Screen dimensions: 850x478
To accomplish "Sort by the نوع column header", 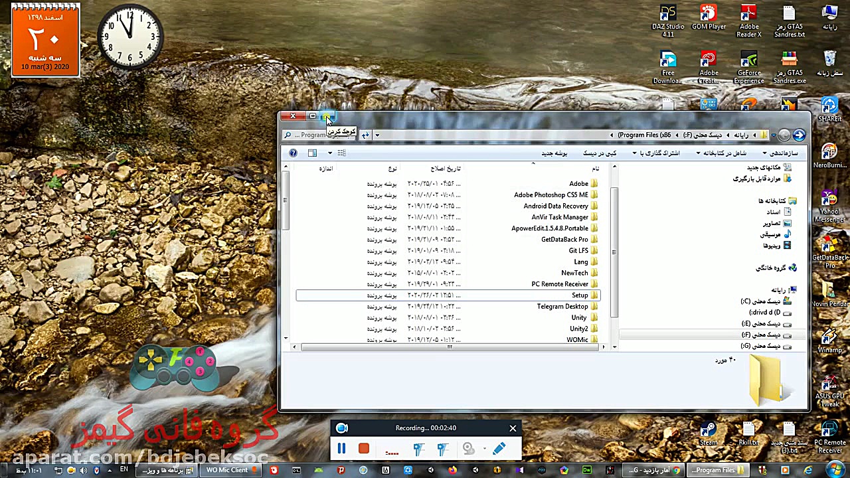I will pyautogui.click(x=393, y=169).
